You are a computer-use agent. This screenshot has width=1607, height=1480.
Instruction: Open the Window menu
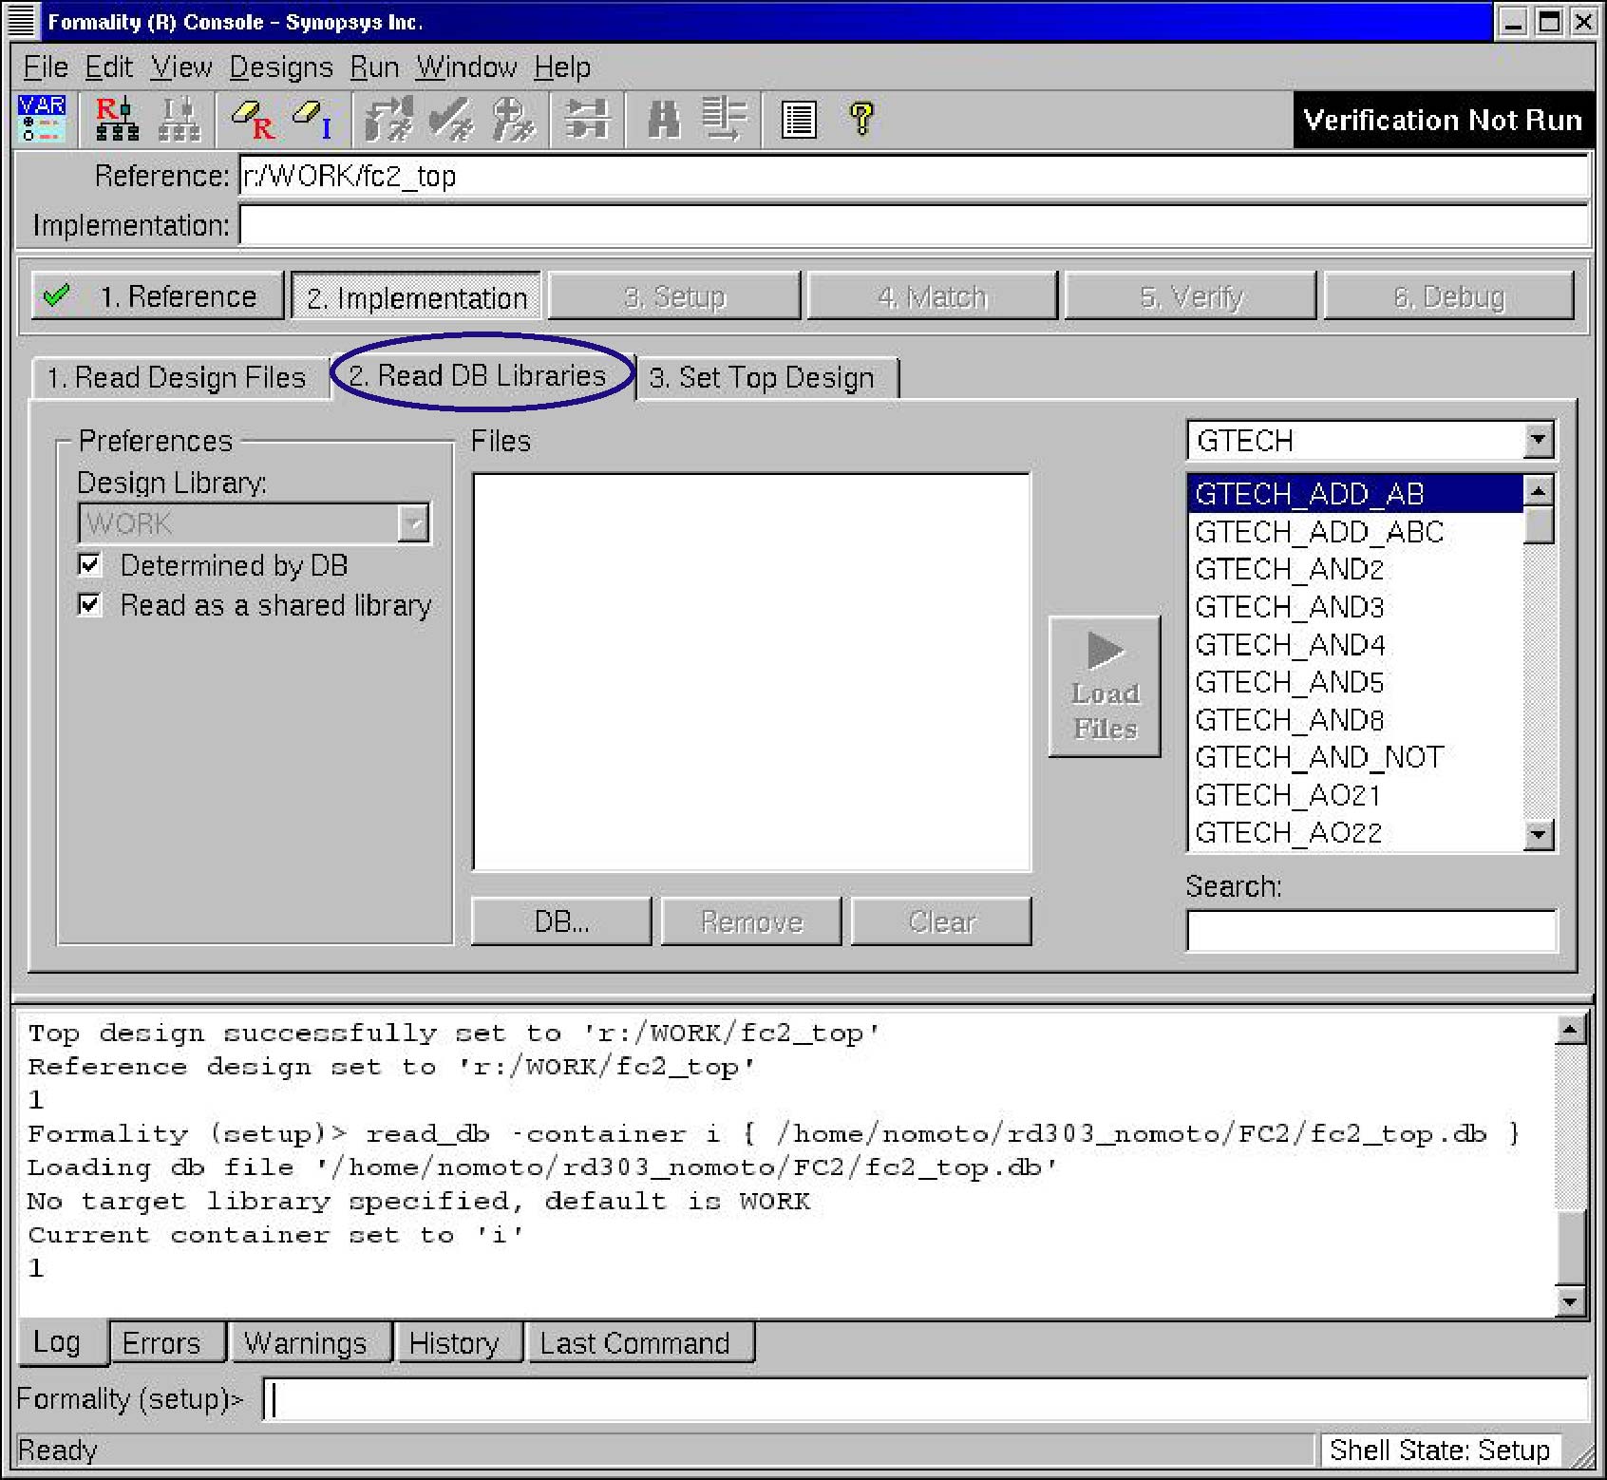coord(466,67)
